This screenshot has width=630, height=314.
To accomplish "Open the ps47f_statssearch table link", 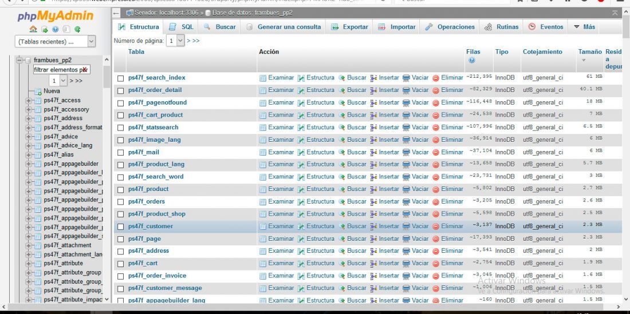I will [153, 128].
